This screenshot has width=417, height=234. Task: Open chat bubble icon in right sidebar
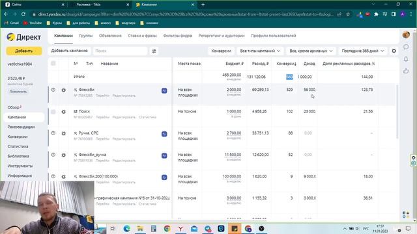(406, 47)
